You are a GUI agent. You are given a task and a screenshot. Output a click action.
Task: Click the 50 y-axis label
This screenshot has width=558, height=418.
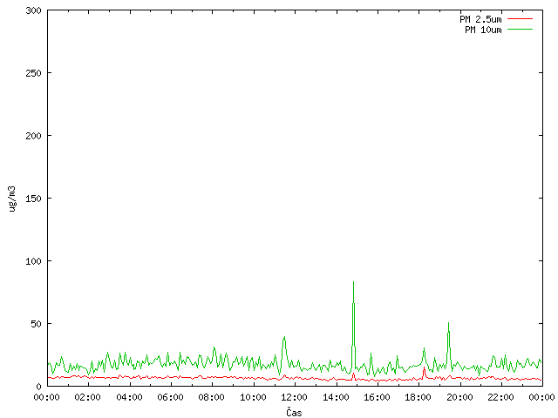coord(36,324)
